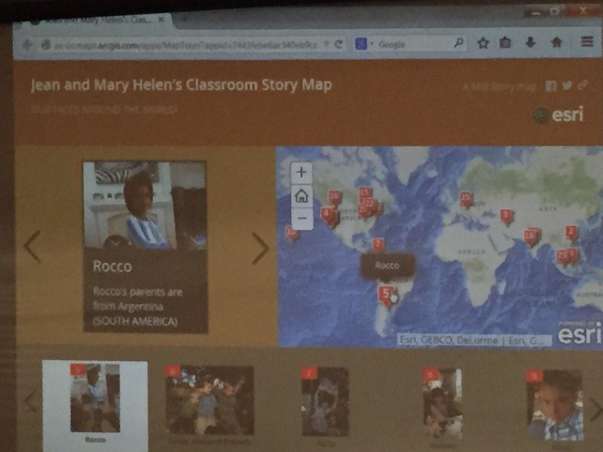Close the Jean and Mary Helen's tab
This screenshot has height=452, width=603.
point(161,19)
